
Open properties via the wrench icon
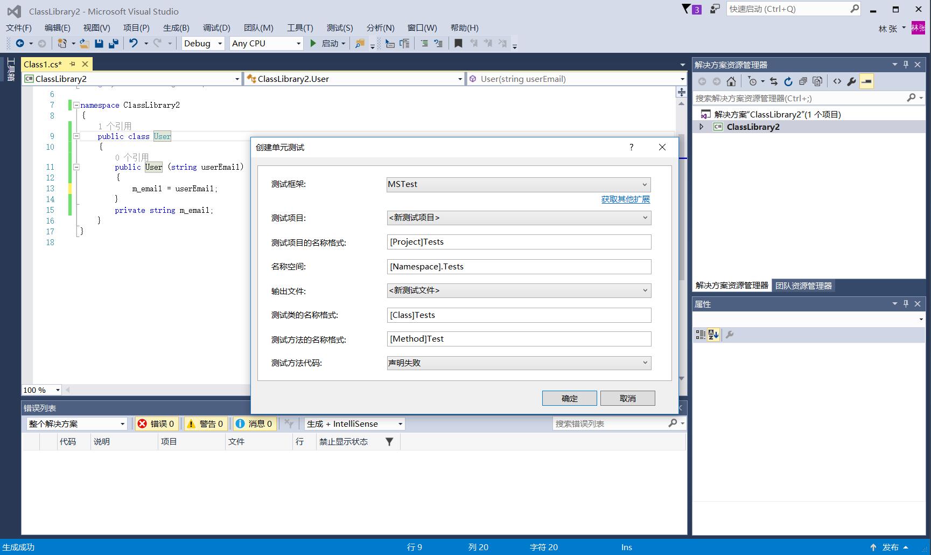[x=851, y=81]
